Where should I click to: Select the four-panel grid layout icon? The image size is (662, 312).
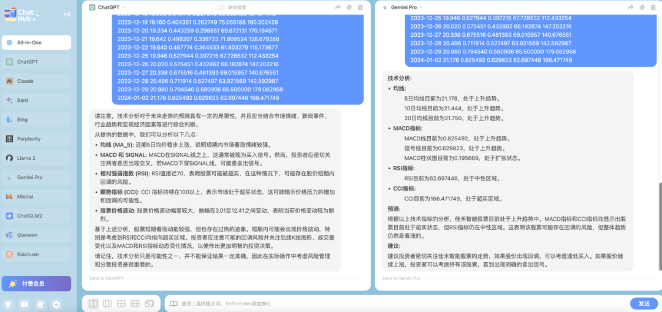click(x=121, y=303)
